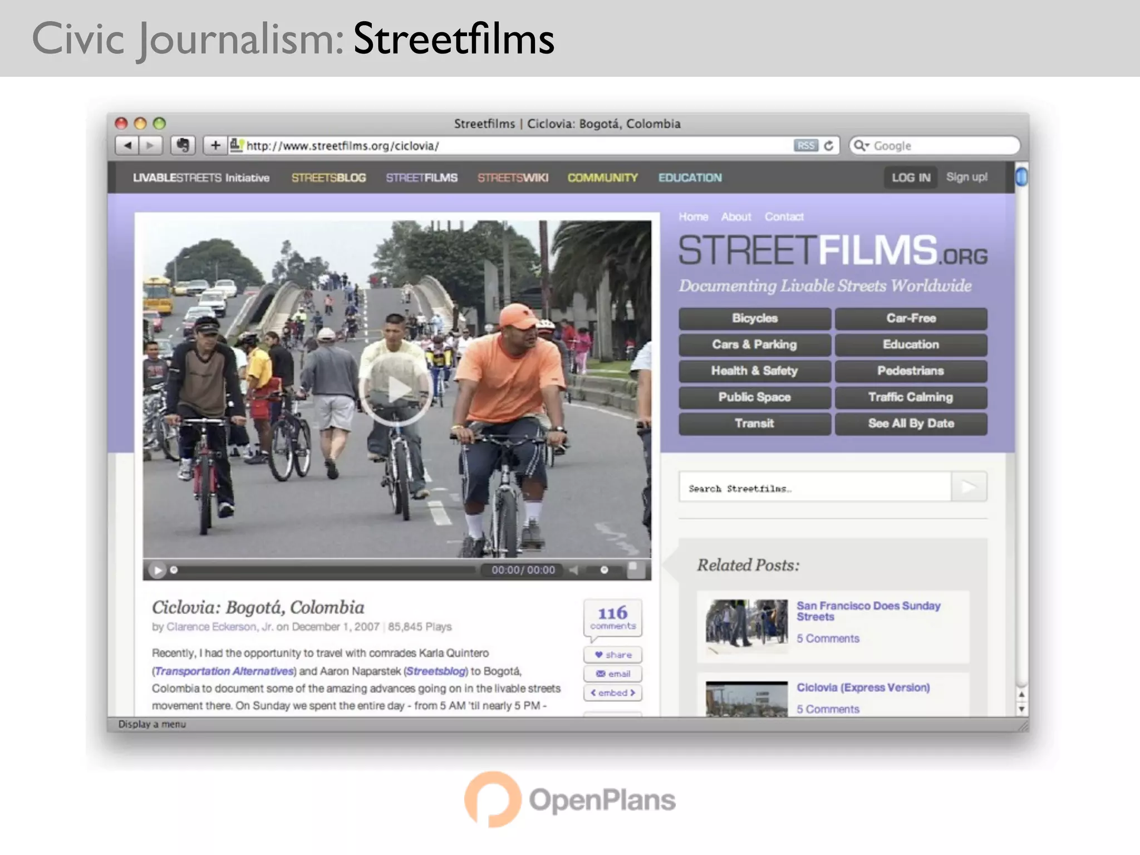Browse the right-column Education category

tap(911, 345)
